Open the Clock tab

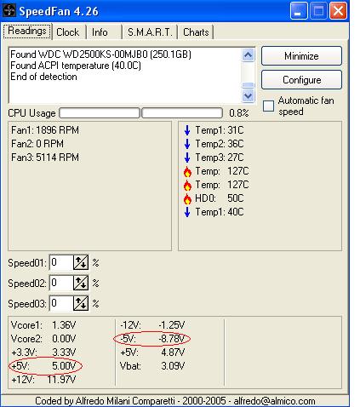click(68, 32)
